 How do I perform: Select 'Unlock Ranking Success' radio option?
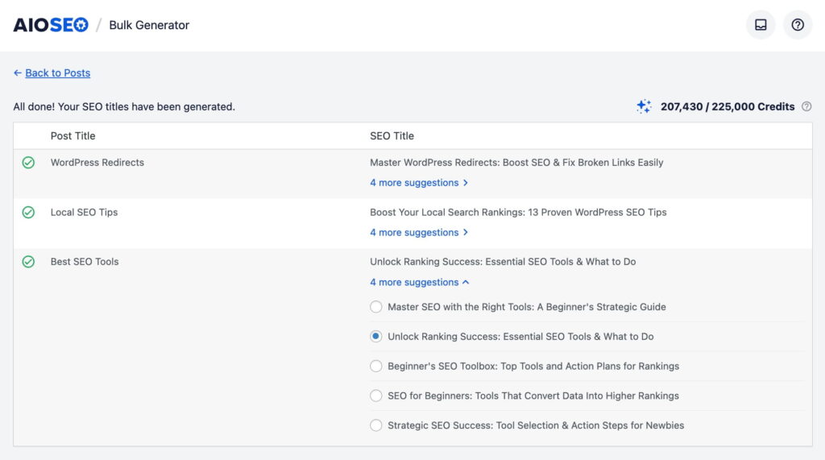coord(376,337)
